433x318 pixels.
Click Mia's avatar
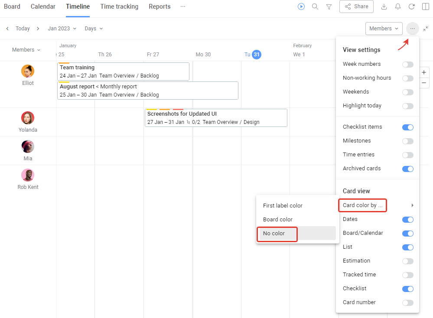tap(28, 146)
